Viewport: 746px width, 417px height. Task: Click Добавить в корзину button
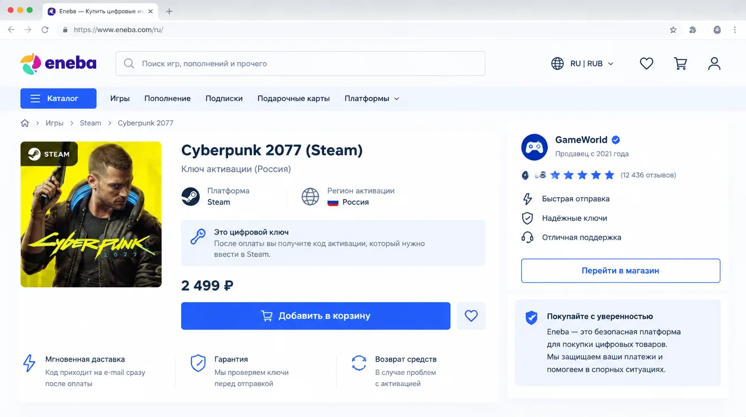(316, 316)
